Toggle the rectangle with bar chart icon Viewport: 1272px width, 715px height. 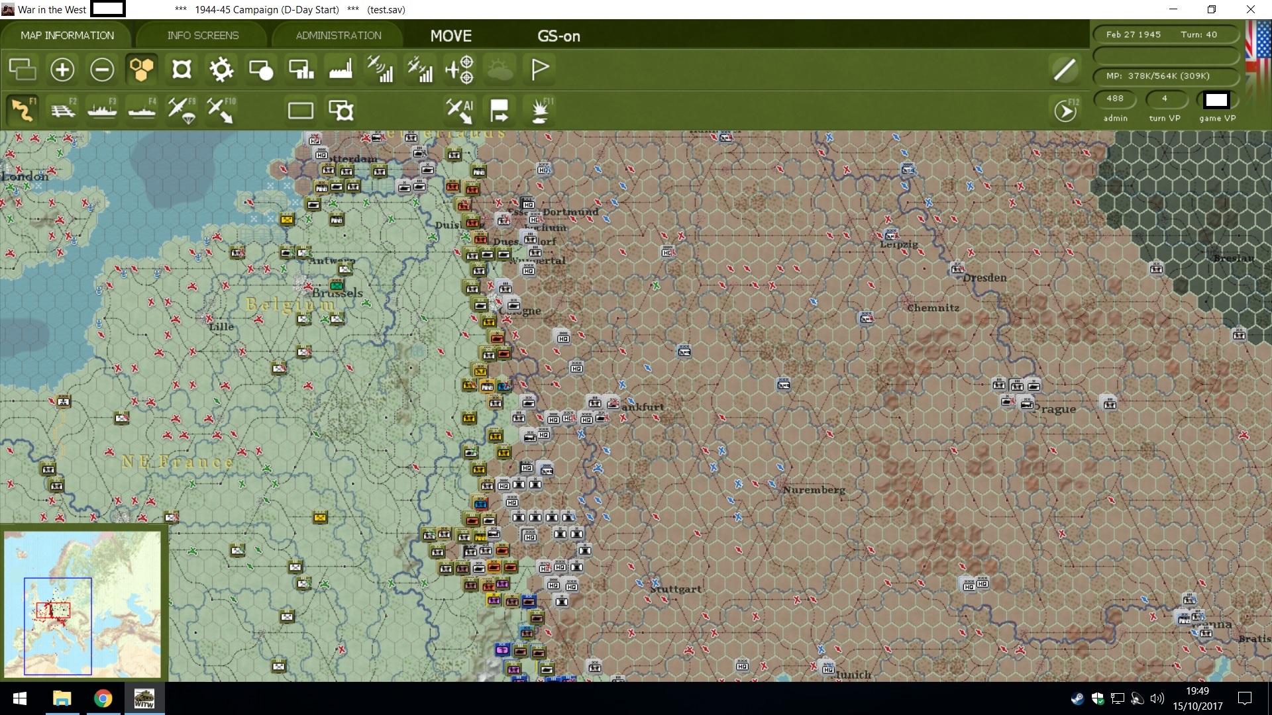point(301,70)
